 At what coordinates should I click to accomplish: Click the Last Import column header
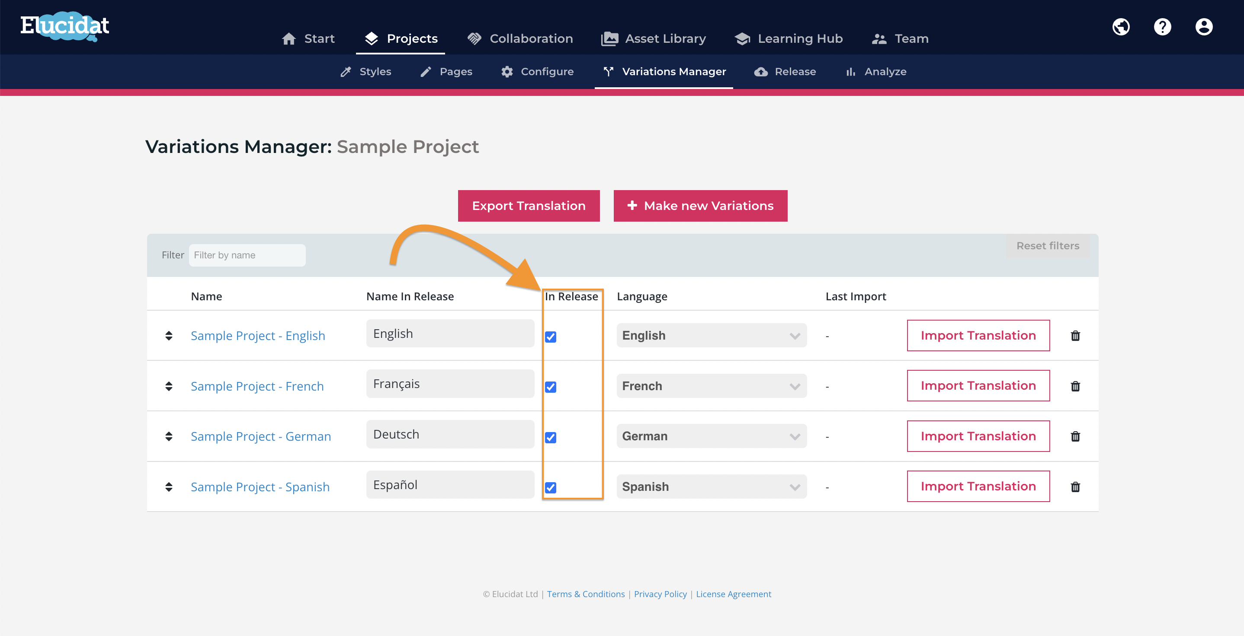pyautogui.click(x=856, y=297)
